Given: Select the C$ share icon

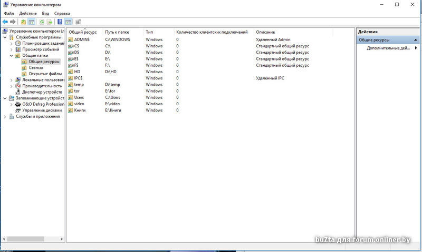Looking at the screenshot, I should (71, 46).
